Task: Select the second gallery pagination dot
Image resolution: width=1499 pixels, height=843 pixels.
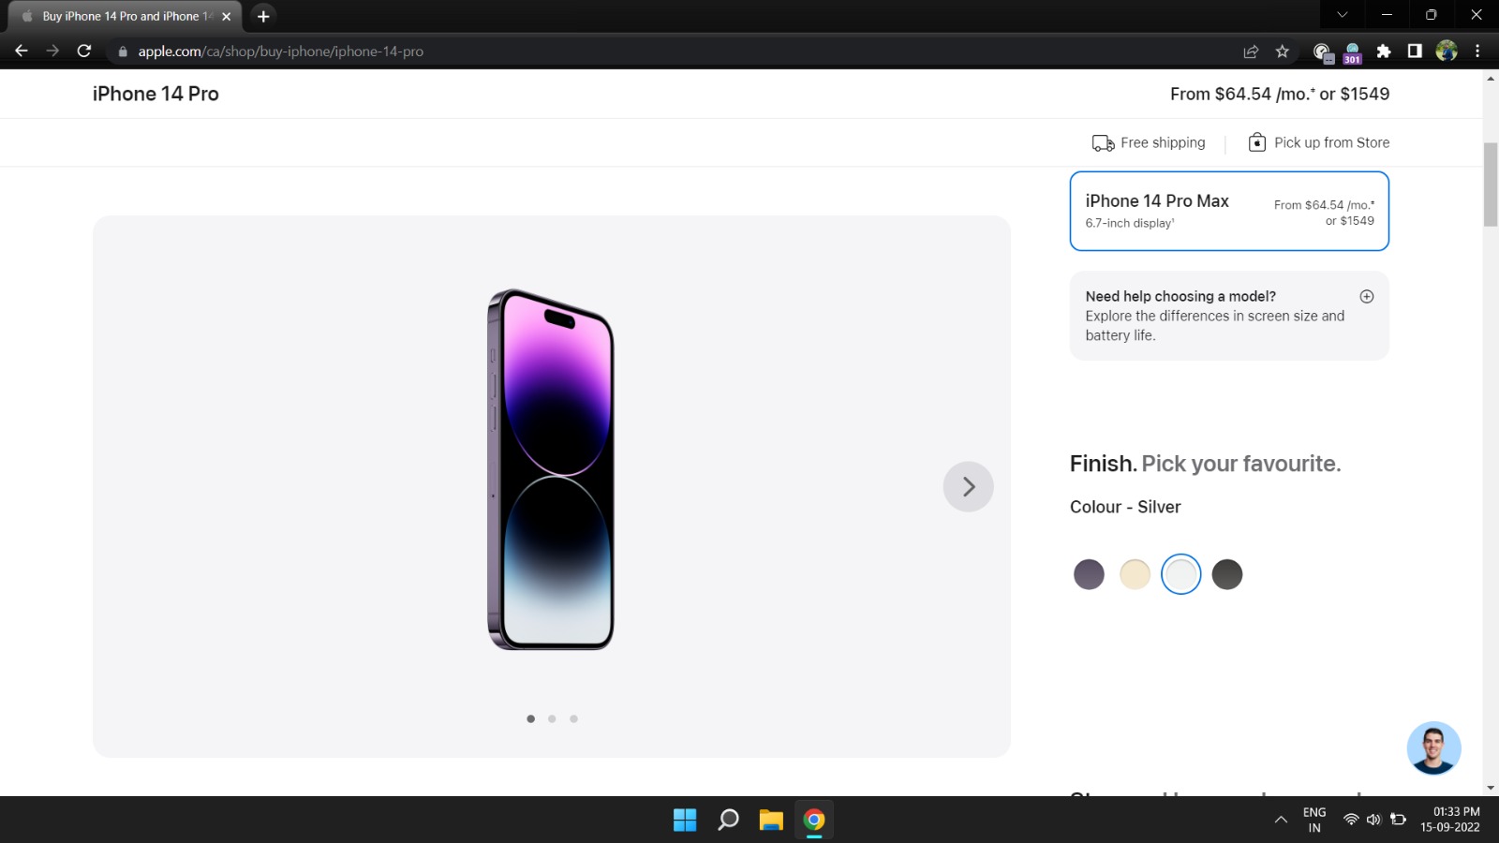Action: pyautogui.click(x=552, y=718)
